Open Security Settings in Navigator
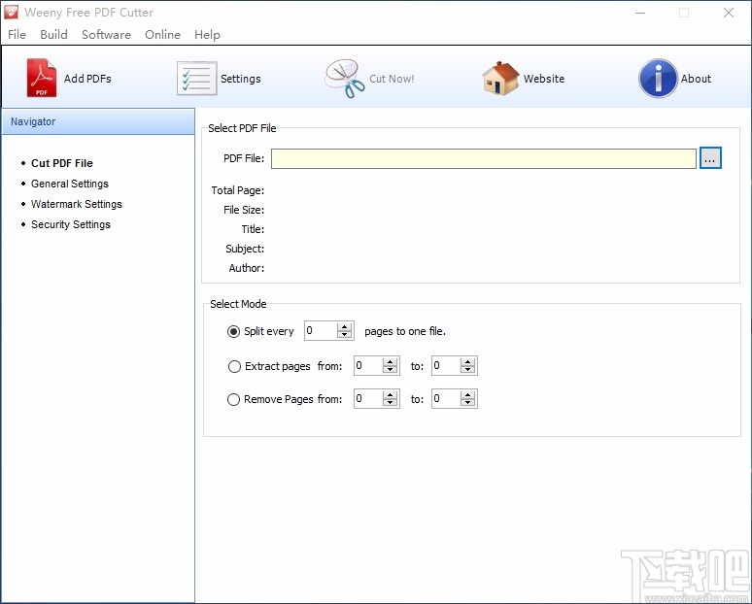 coord(71,224)
